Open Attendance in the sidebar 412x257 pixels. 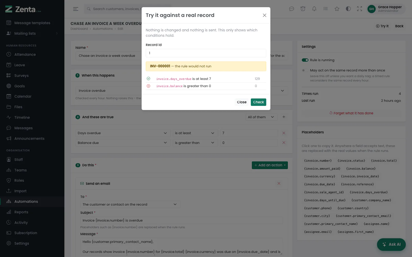coord(32,54)
